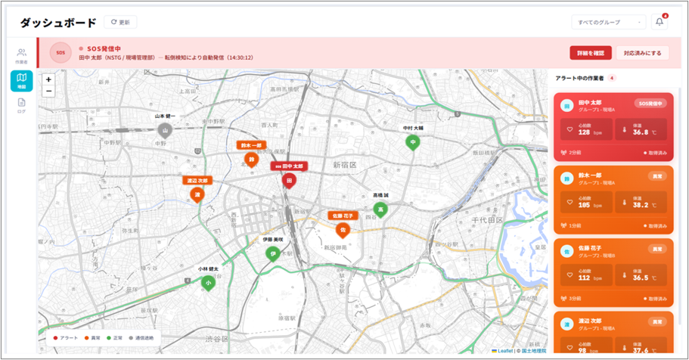The height and width of the screenshot is (360, 689).
Task: Click the グループ2 - 現場B text on the 佐藤 花子 card
Action: click(x=596, y=256)
